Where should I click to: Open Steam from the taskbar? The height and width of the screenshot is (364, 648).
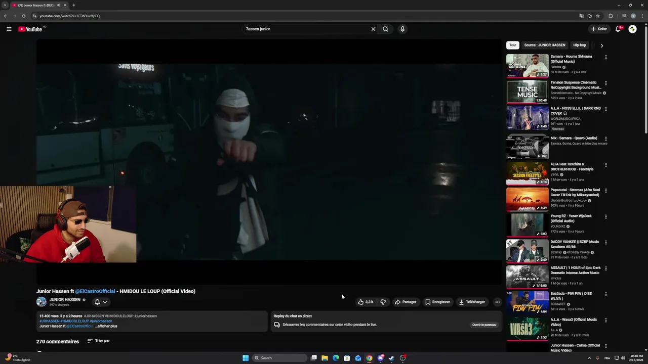tap(391, 358)
